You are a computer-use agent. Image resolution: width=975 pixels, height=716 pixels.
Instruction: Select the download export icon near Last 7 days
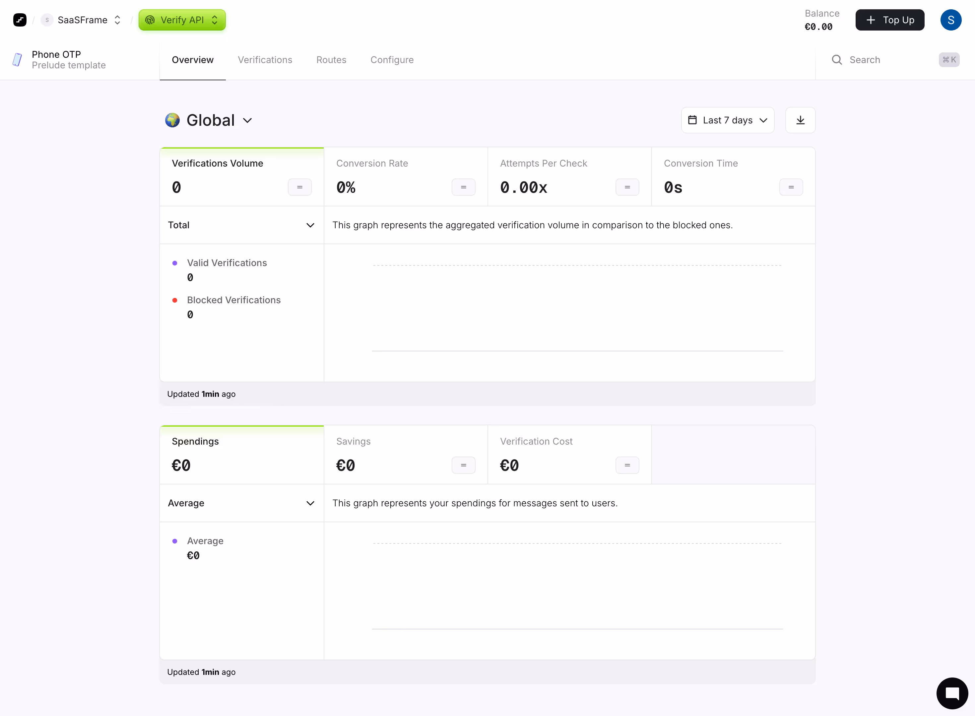[800, 120]
